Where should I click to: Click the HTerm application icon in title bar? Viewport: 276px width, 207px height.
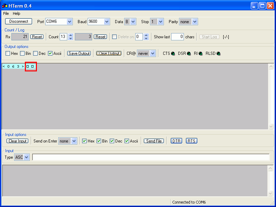[5, 6]
